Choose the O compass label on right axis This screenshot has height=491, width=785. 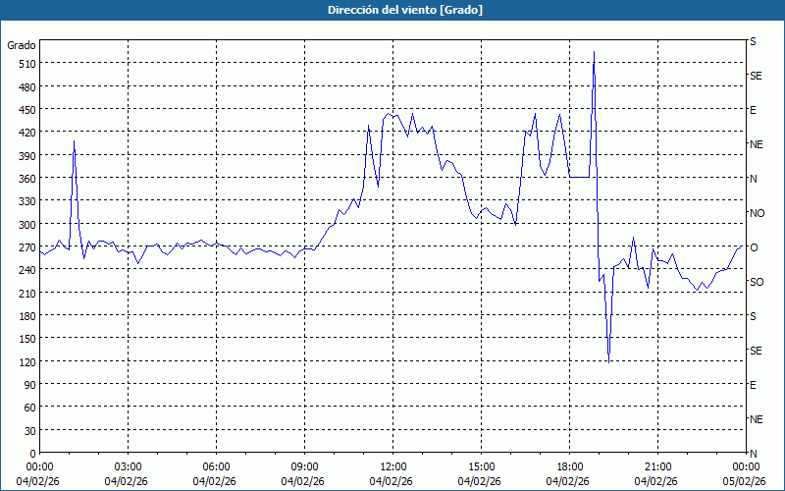point(754,247)
